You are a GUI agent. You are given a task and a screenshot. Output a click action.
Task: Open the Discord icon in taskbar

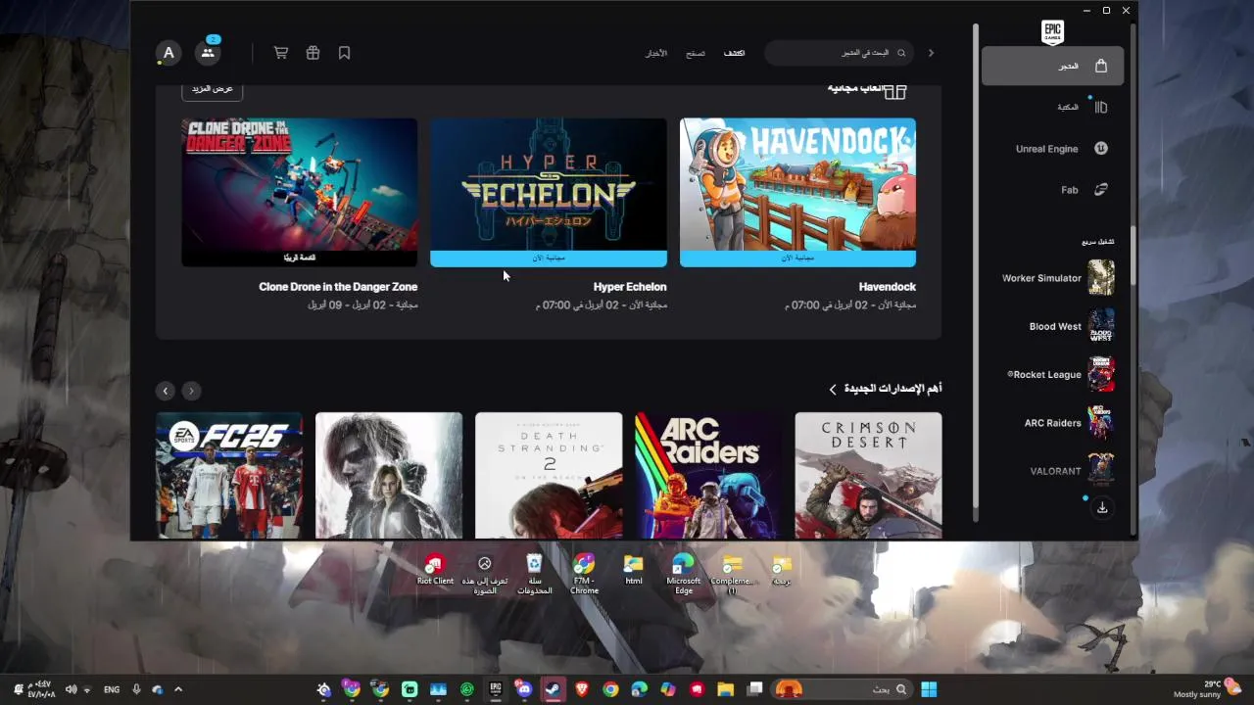click(524, 689)
